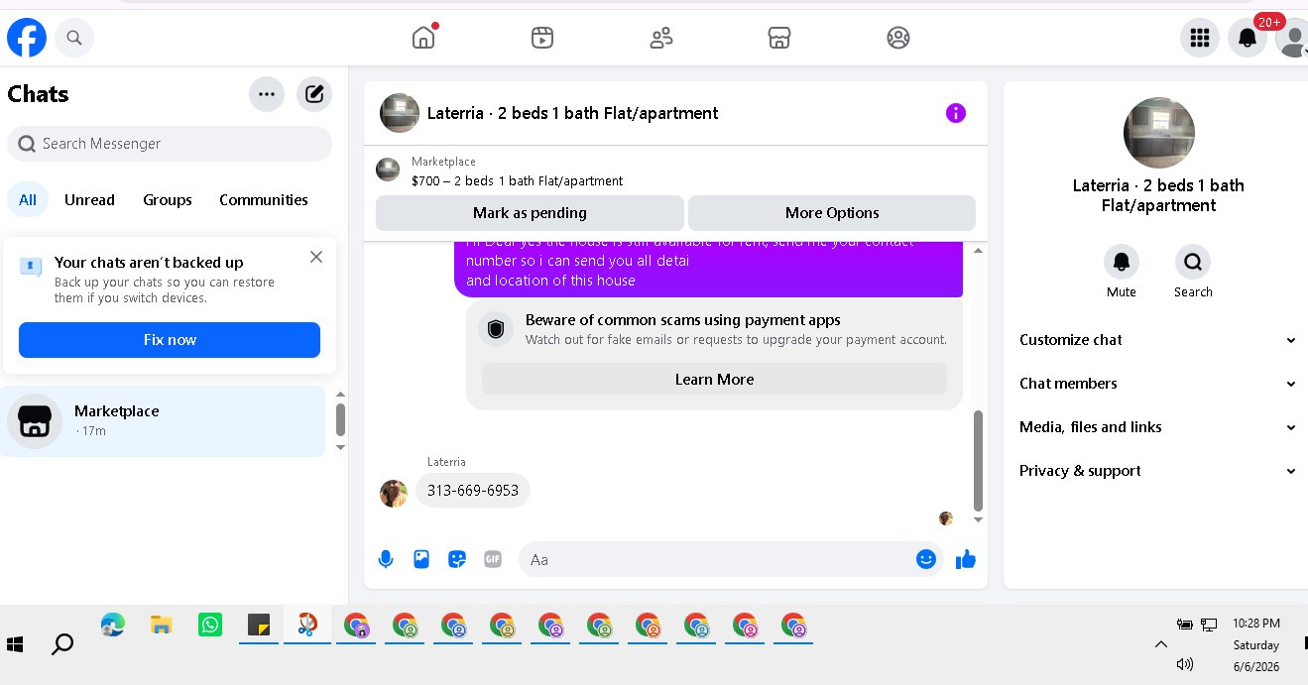Expand Media, files and links section

point(1158,427)
